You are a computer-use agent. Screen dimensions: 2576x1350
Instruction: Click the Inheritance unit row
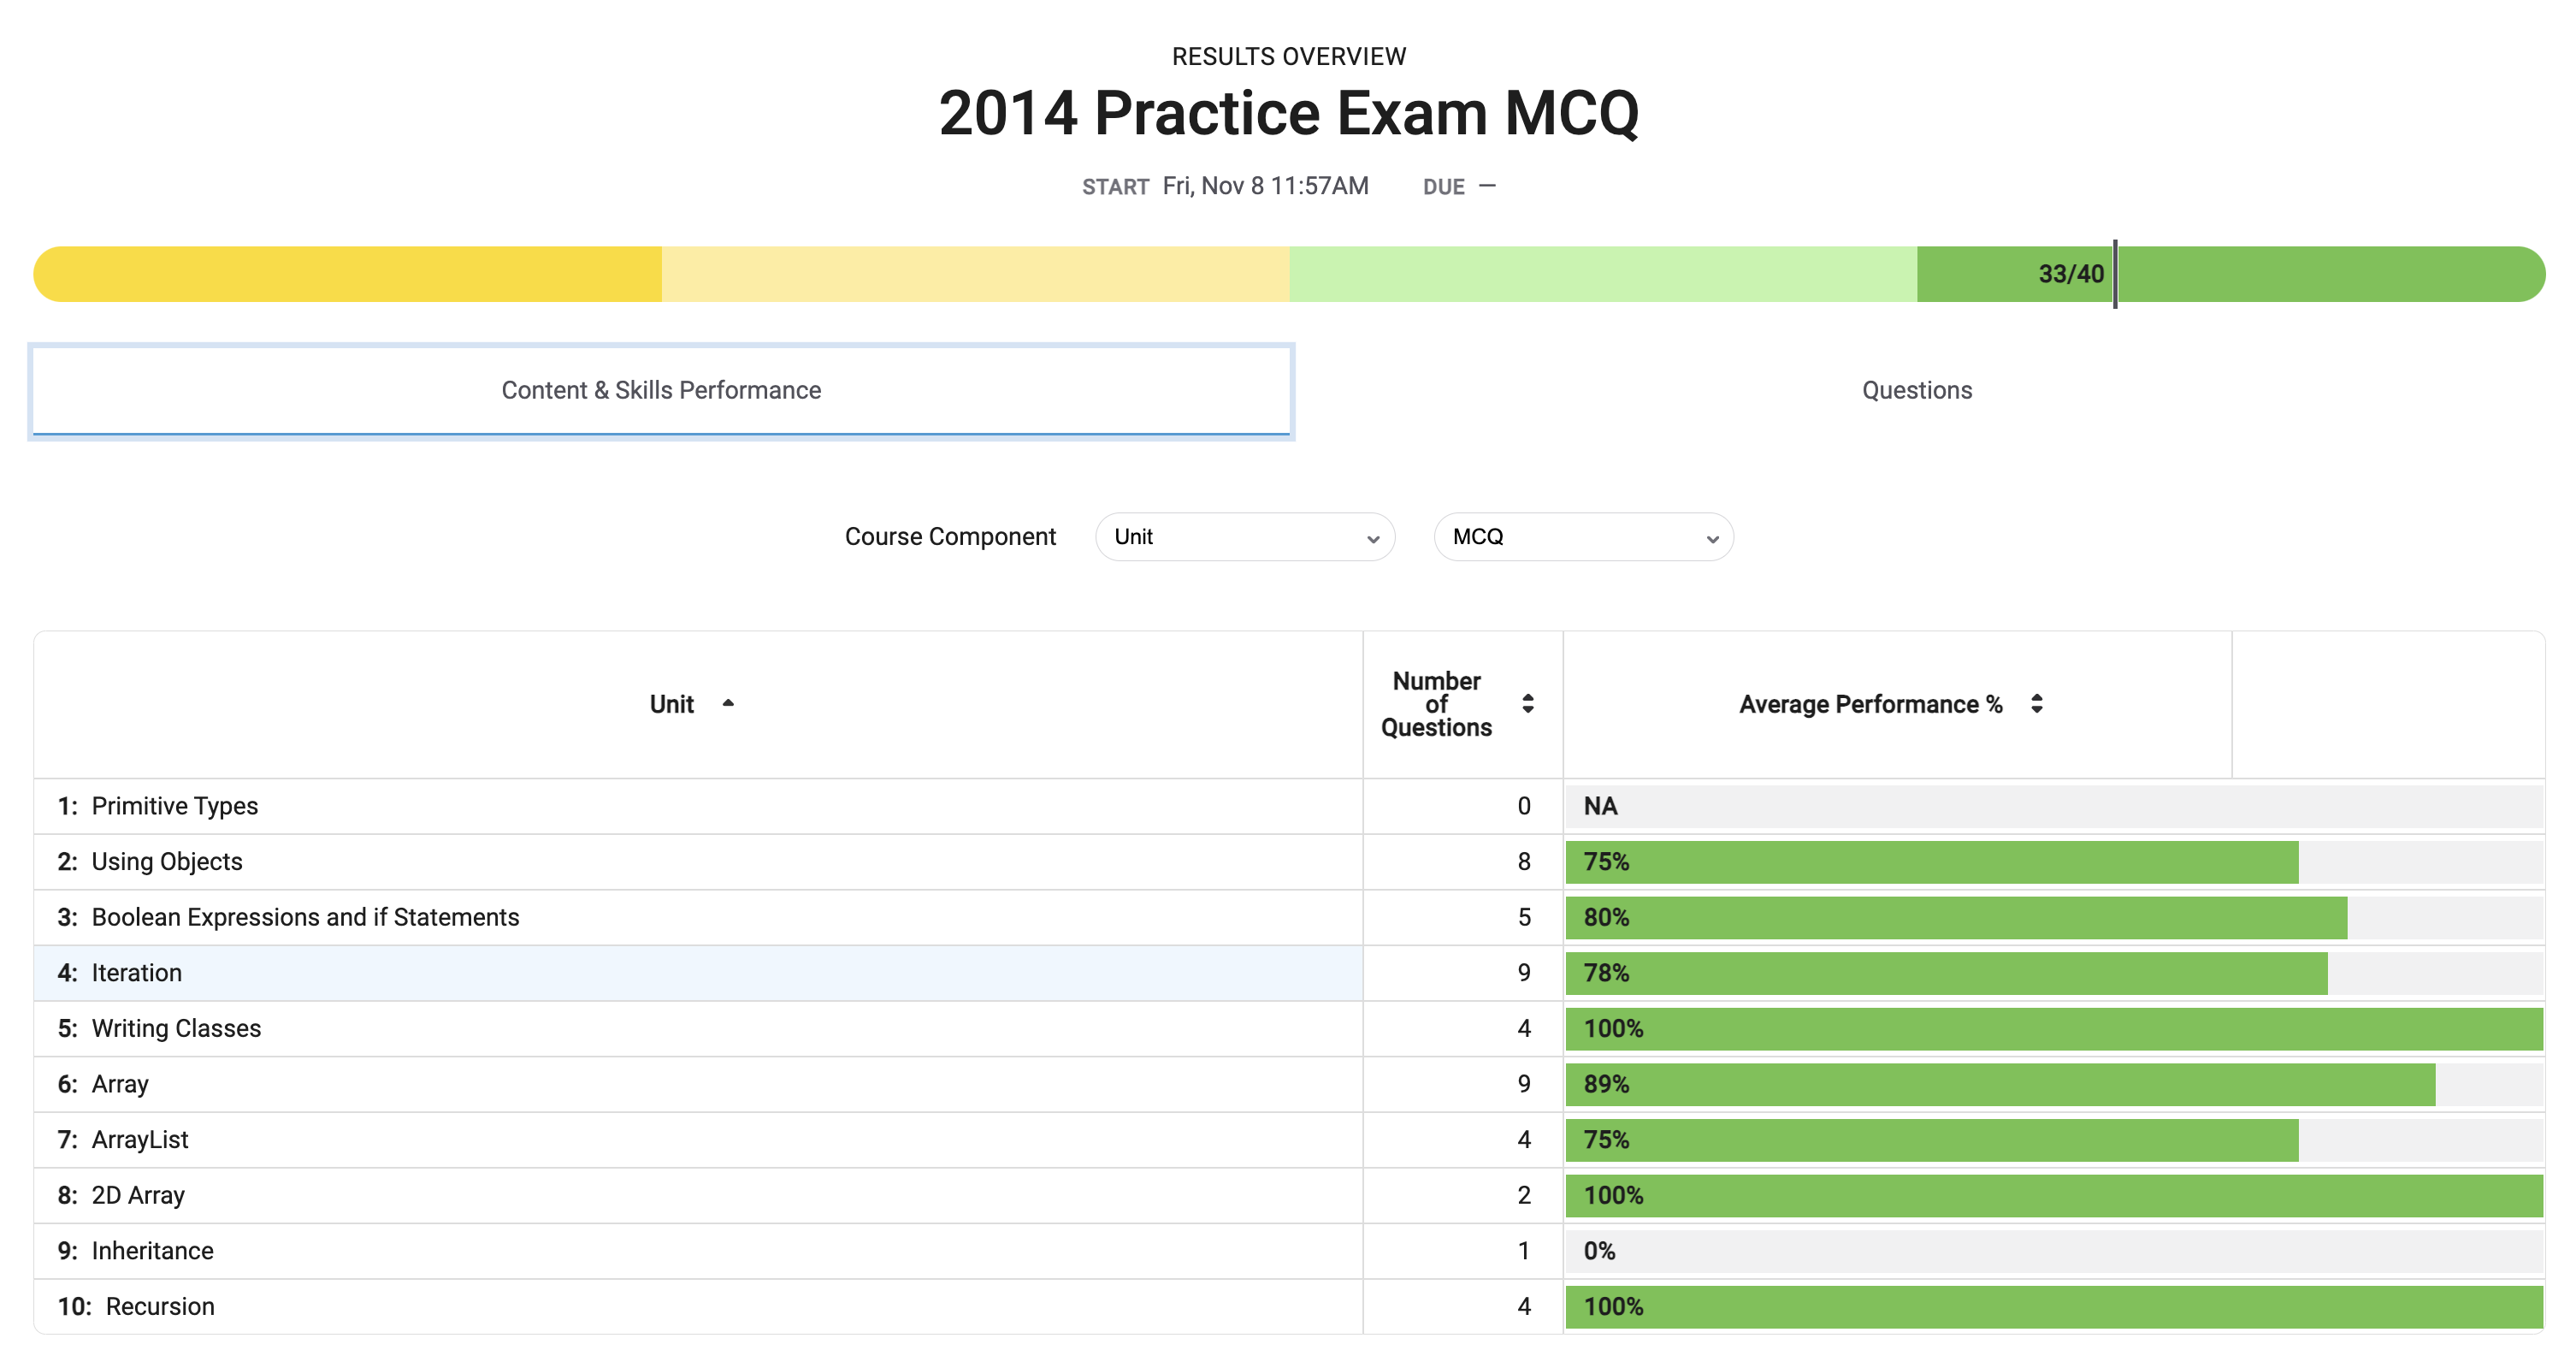(152, 1251)
